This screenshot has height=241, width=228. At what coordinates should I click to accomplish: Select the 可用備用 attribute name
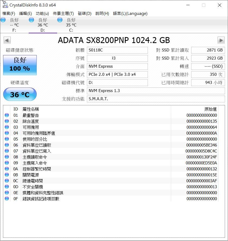(x=31, y=127)
